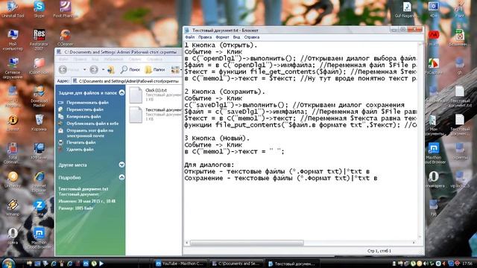This screenshot has width=477, height=268.
Task: Collapse the Подробно details panel
Action: coord(121,177)
